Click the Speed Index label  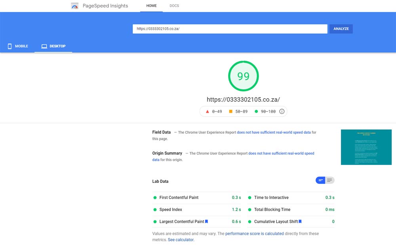click(x=171, y=210)
